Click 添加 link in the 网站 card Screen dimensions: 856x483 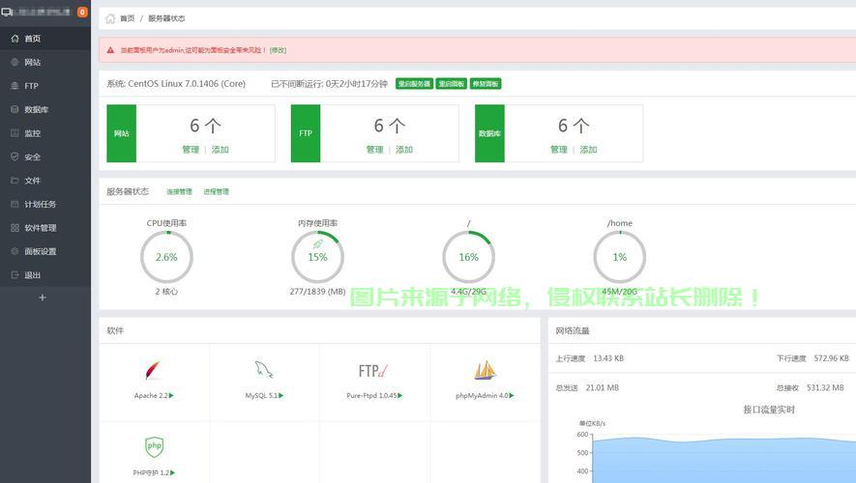(x=220, y=150)
